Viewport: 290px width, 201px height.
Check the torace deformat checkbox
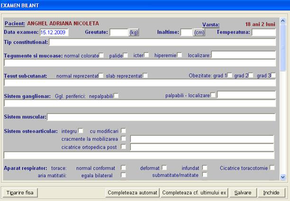tap(164, 167)
